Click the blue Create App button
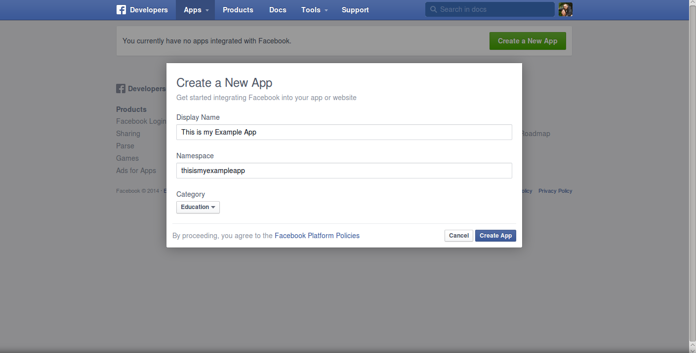Viewport: 696px width, 353px height. tap(495, 236)
